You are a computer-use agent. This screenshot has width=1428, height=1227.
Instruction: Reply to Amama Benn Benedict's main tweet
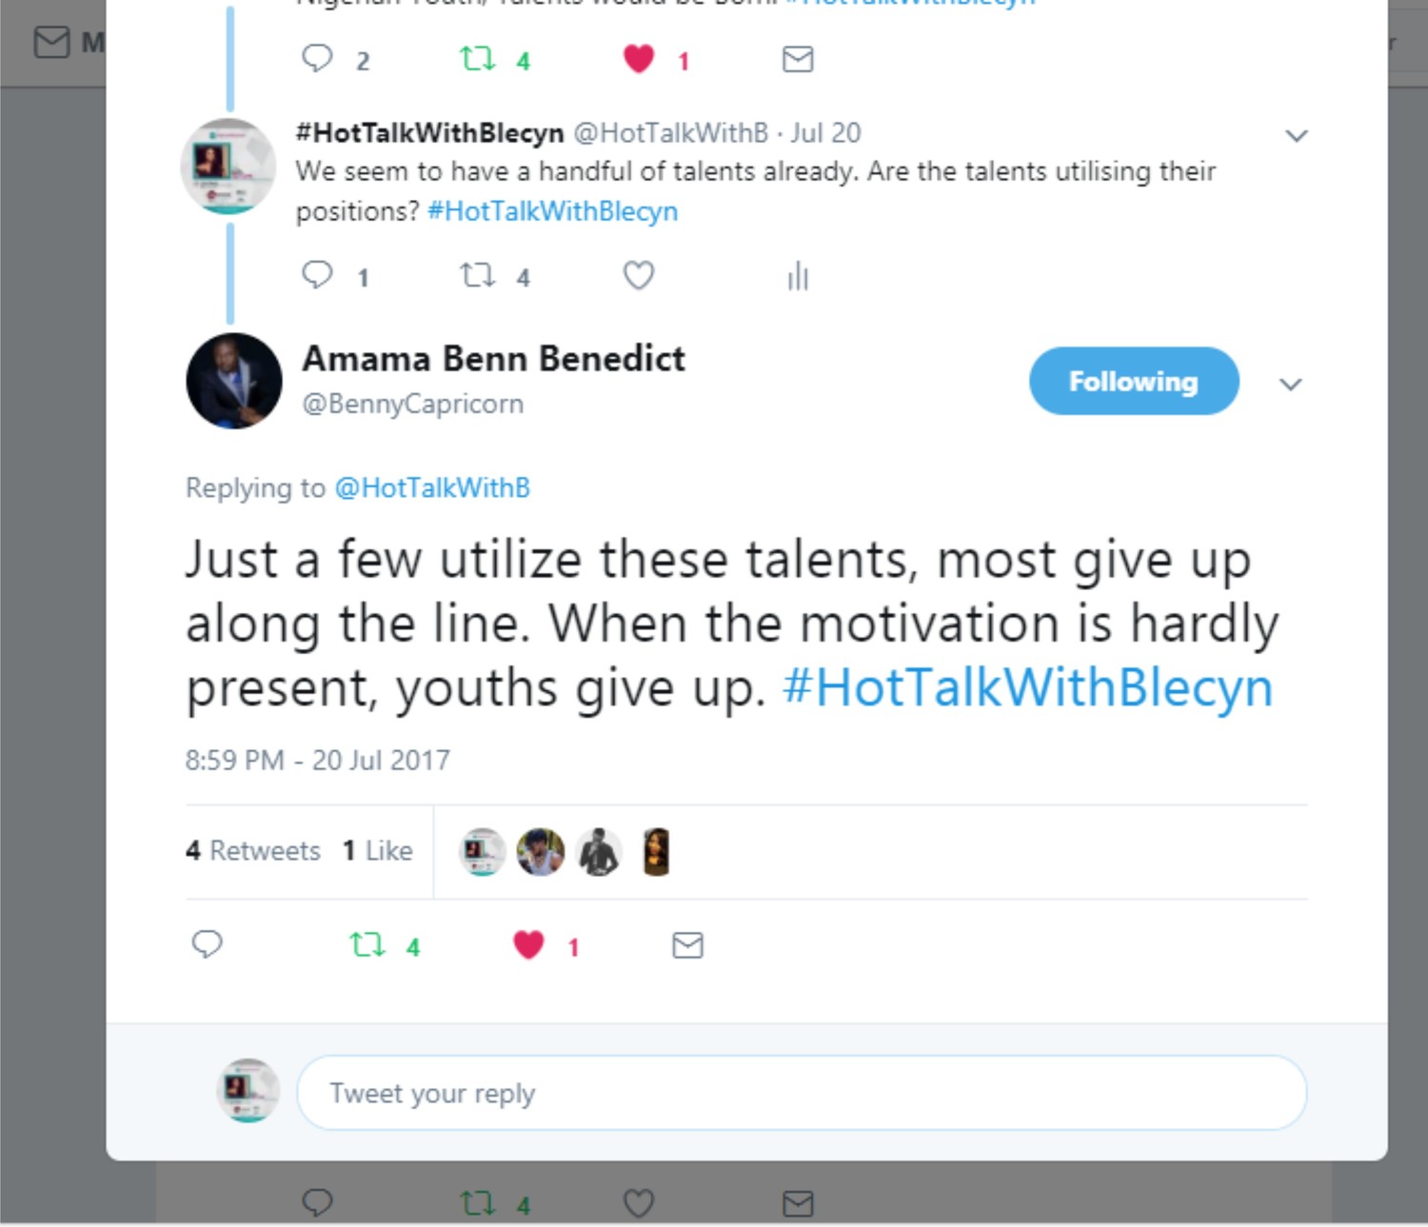coord(207,944)
